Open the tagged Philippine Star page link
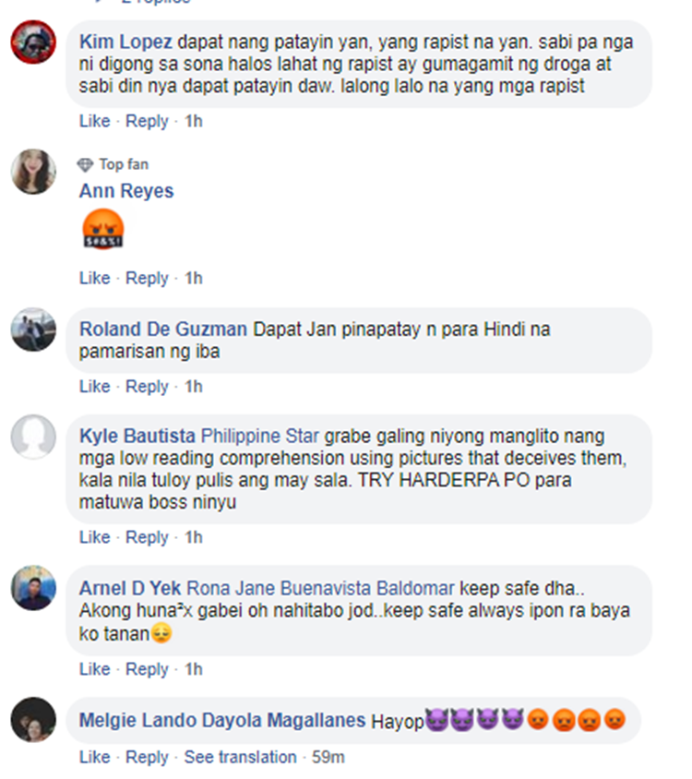Screen dimensions: 692x779 259,437
